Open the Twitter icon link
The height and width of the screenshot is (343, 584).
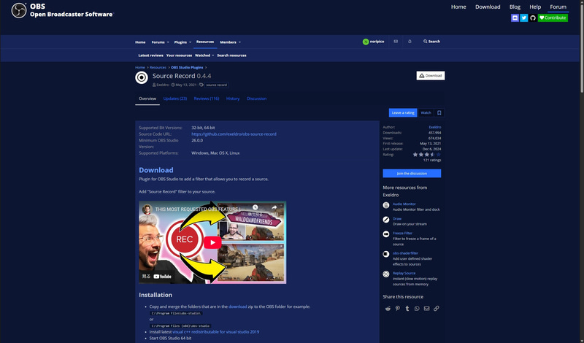pyautogui.click(x=523, y=18)
